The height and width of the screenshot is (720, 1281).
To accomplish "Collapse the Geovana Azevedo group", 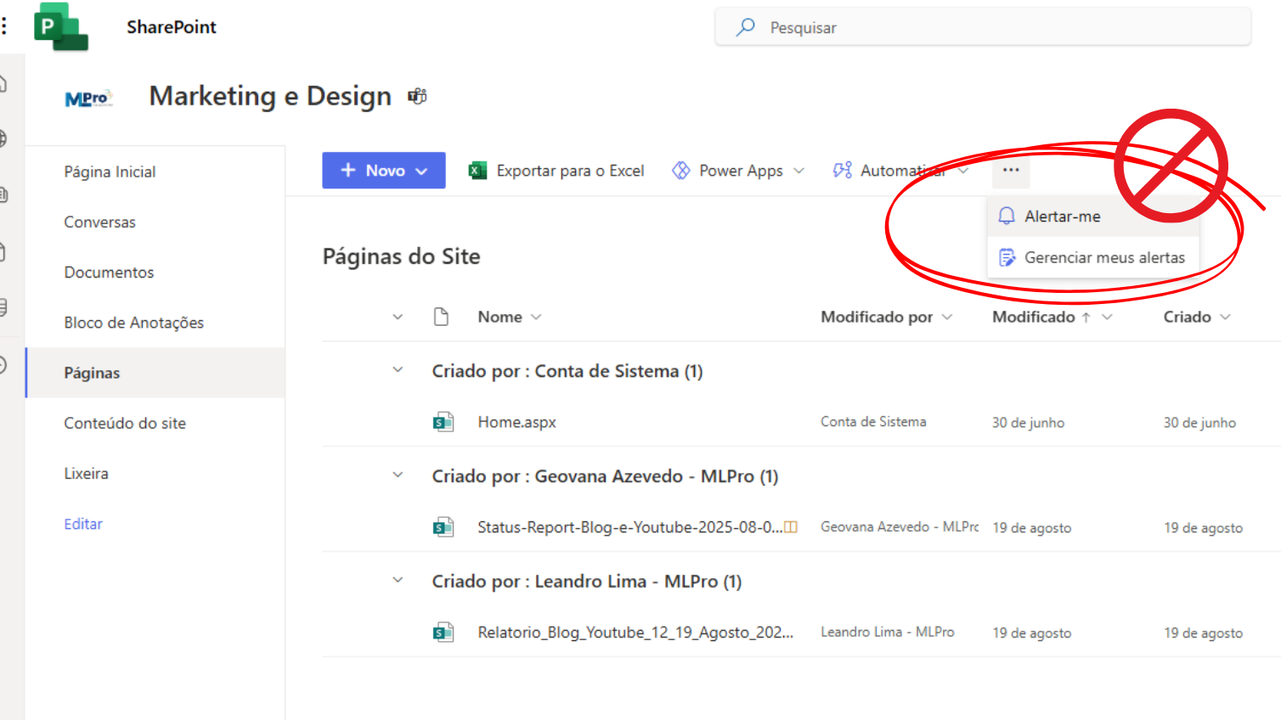I will 398,475.
